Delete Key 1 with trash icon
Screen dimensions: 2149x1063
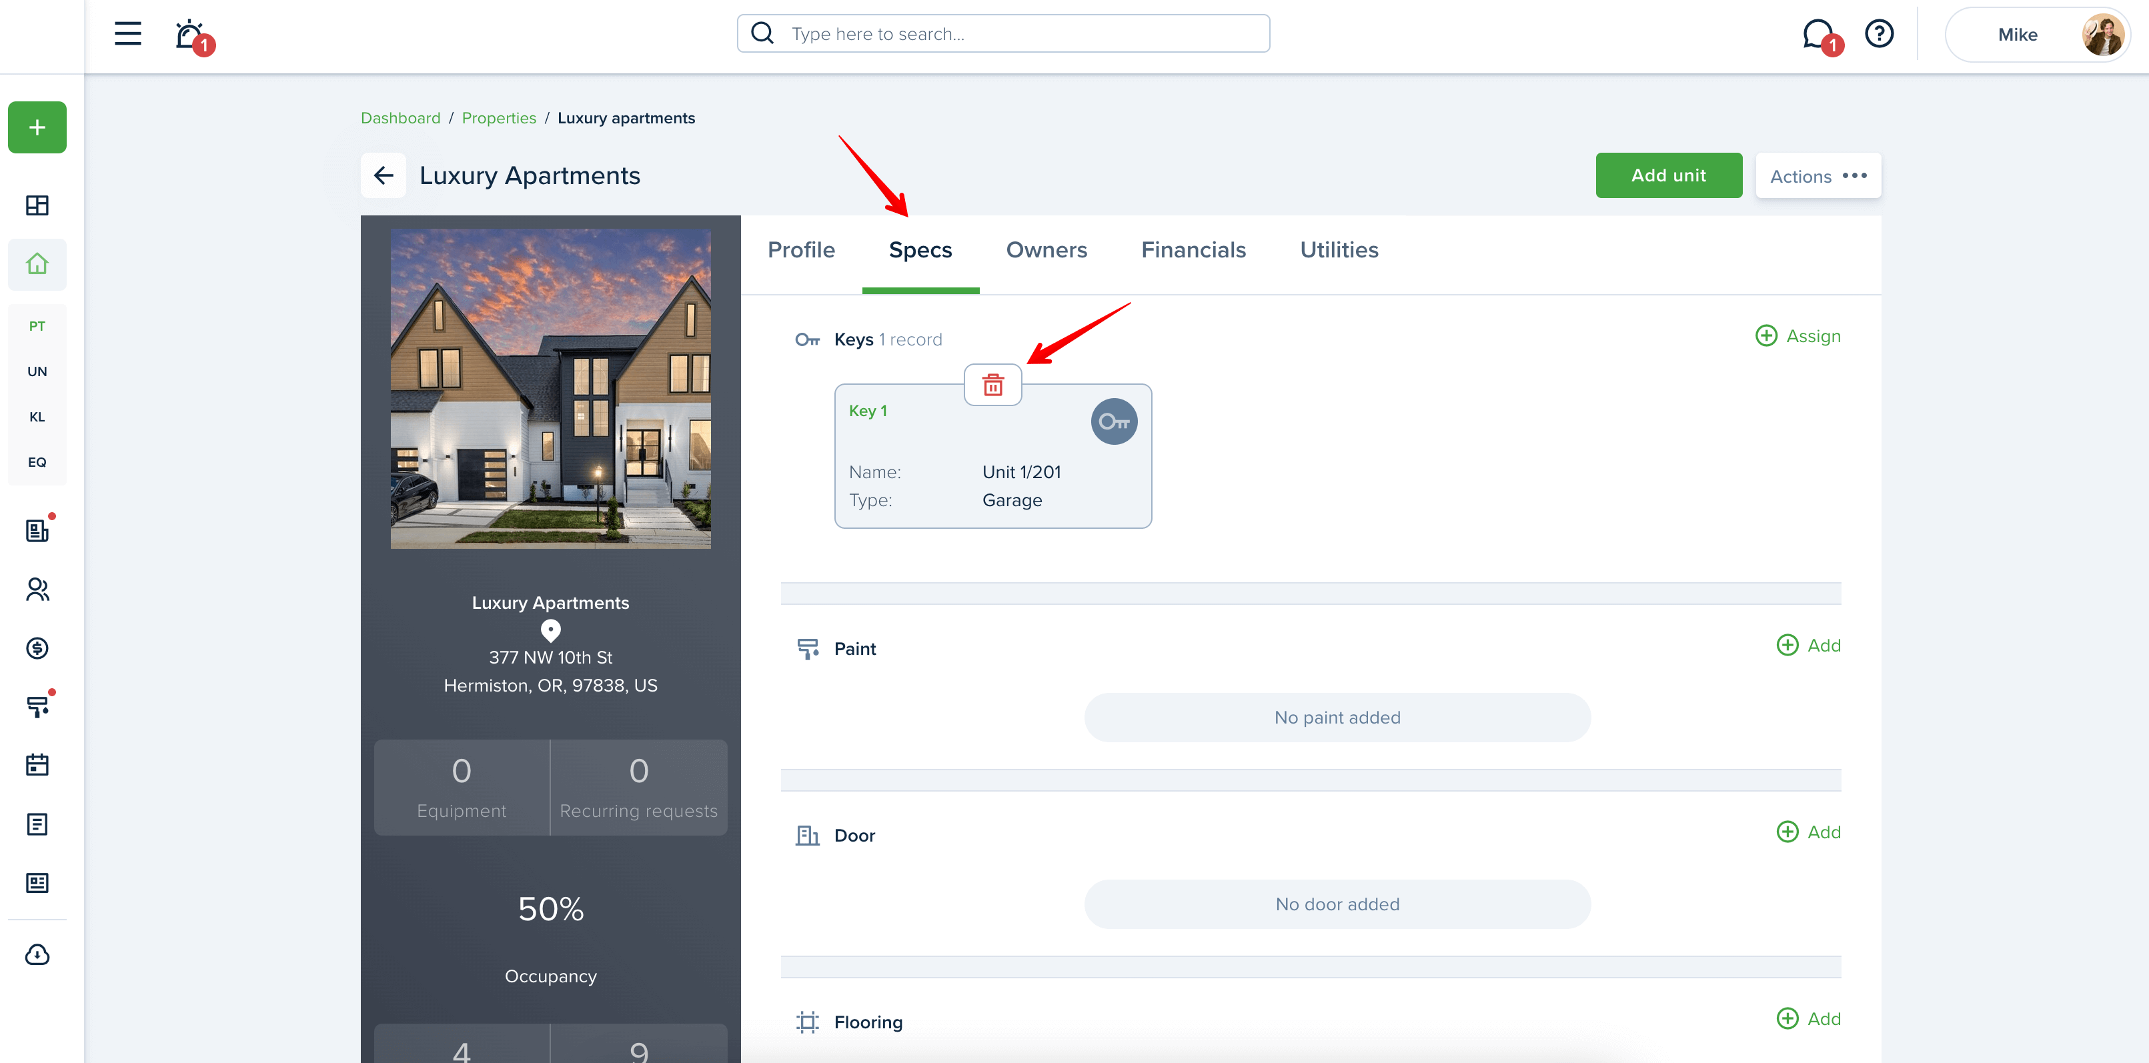click(992, 385)
